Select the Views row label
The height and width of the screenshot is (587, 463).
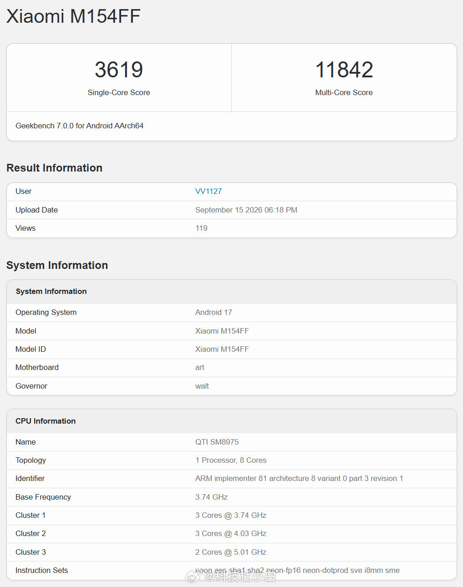point(25,228)
